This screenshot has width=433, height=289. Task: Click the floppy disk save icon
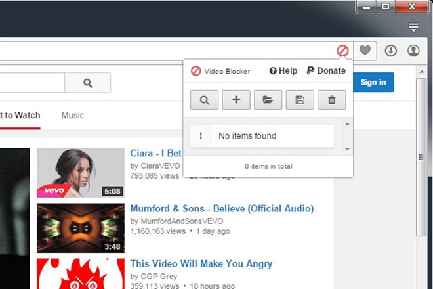click(x=300, y=100)
